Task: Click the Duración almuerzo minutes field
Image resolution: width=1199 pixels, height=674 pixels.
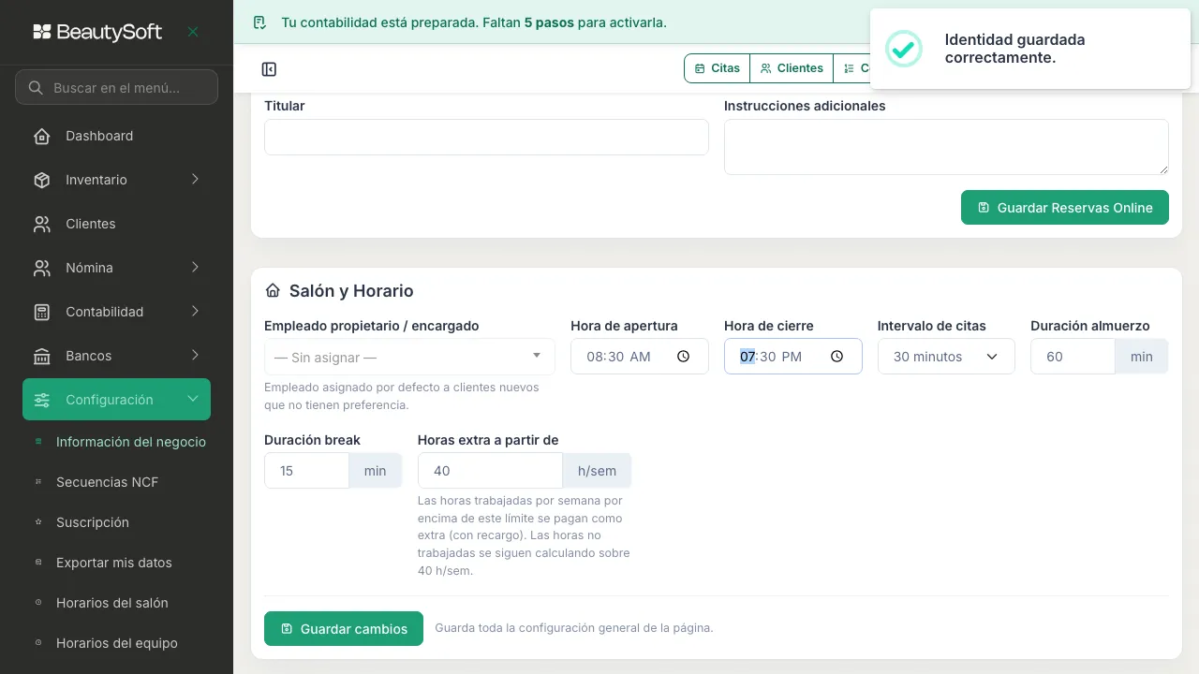Action: pyautogui.click(x=1073, y=357)
